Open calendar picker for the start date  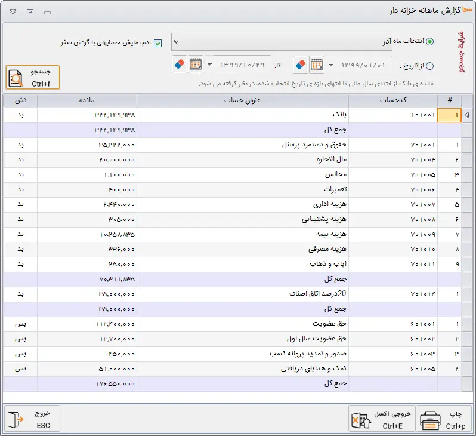317,64
